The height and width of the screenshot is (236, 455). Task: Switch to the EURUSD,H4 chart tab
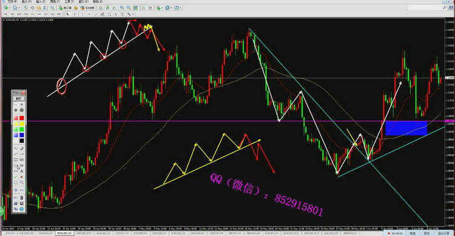pos(64,233)
